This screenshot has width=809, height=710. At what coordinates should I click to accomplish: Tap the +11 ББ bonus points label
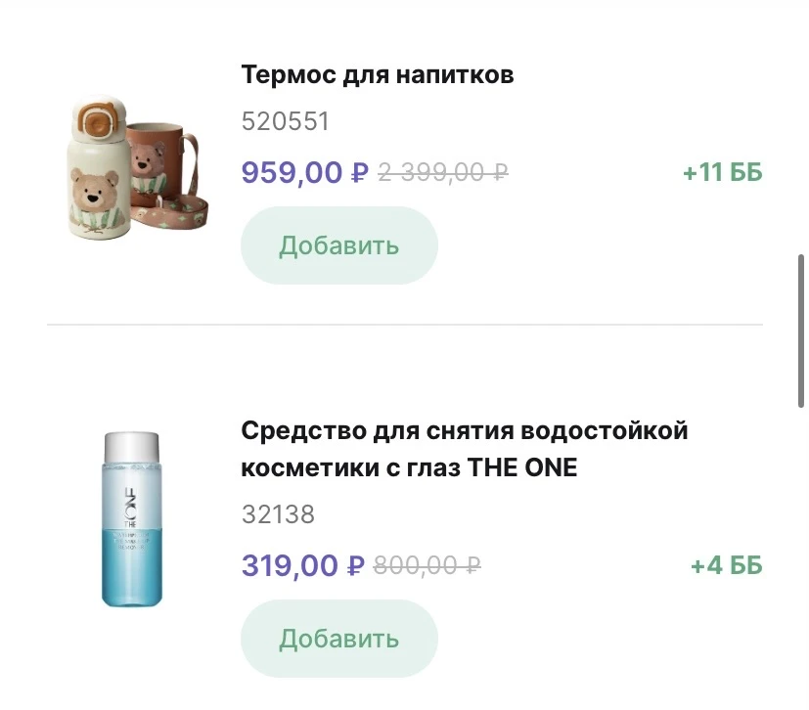point(722,173)
